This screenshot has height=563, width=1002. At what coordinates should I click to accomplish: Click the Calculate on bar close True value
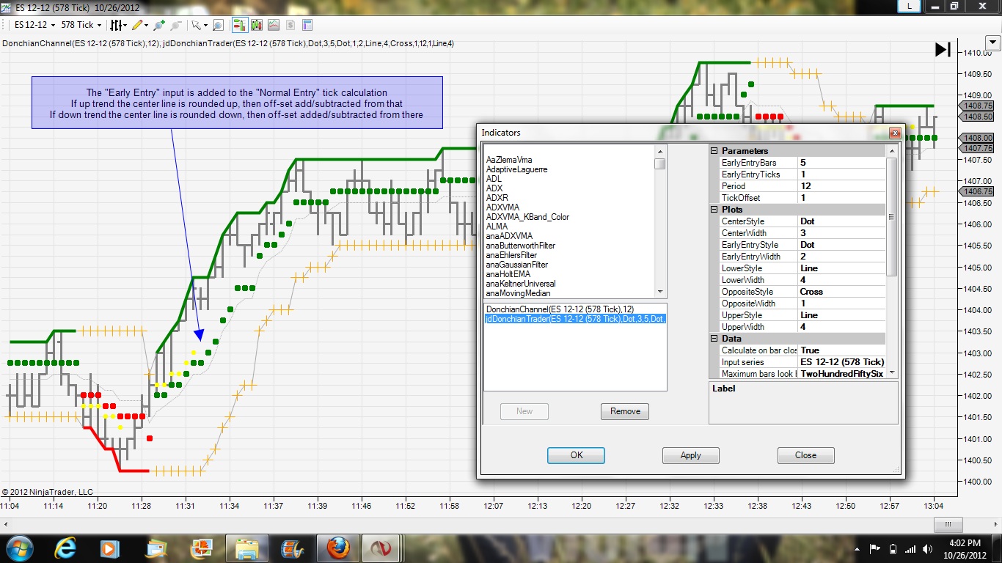click(x=841, y=350)
